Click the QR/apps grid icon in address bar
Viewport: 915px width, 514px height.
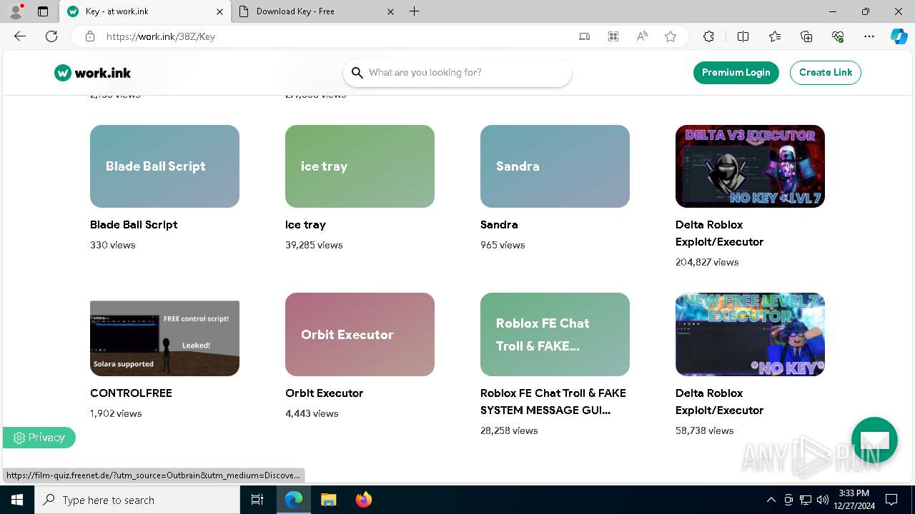click(613, 36)
